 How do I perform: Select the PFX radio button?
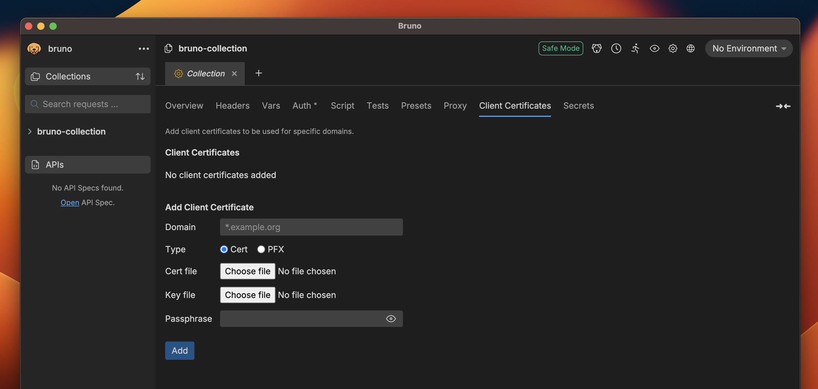click(261, 250)
